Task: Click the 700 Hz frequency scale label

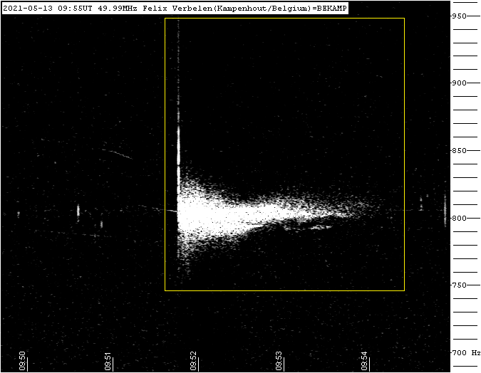Action: (466, 353)
